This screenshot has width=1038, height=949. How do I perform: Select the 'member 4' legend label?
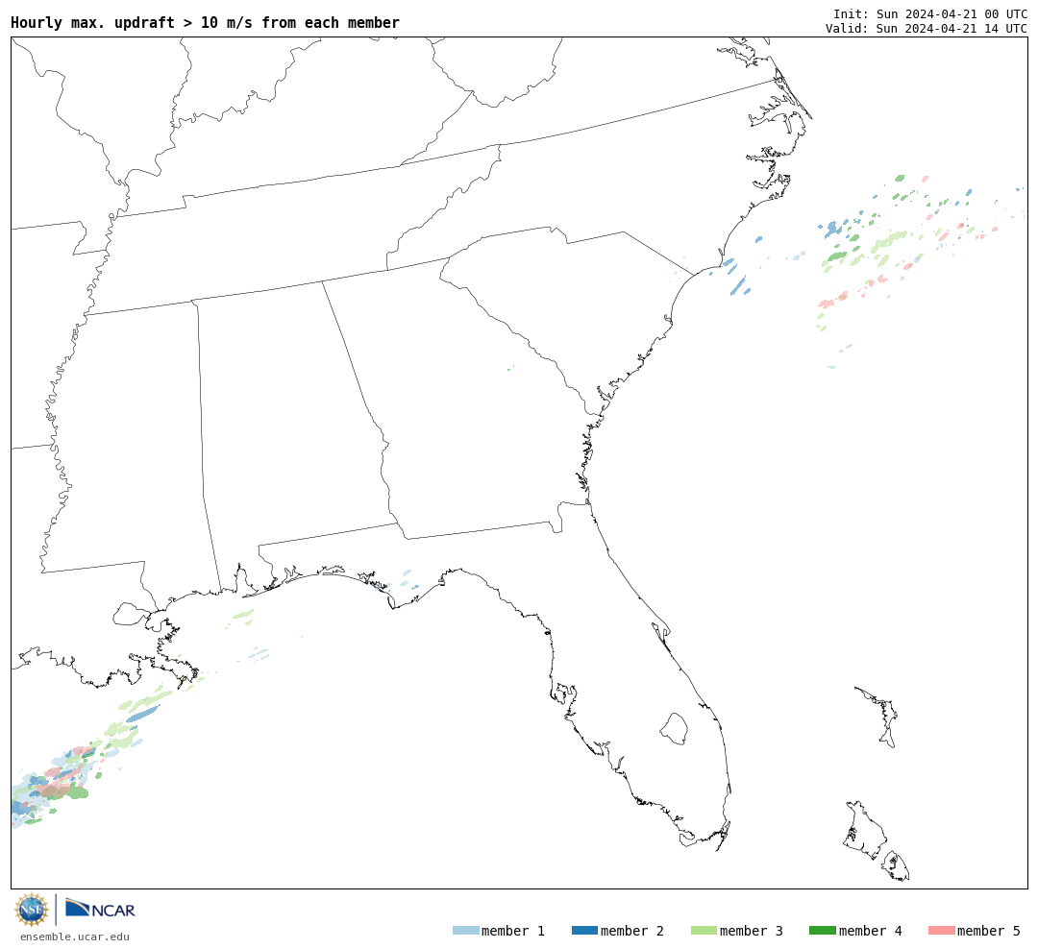(x=871, y=931)
